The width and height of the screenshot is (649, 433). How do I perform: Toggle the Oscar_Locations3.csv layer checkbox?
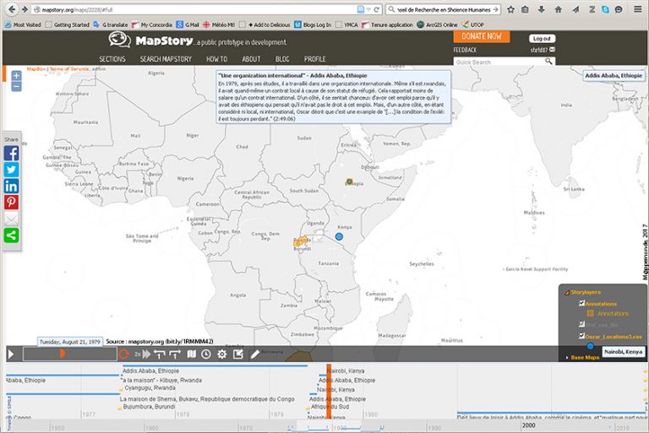pos(581,336)
